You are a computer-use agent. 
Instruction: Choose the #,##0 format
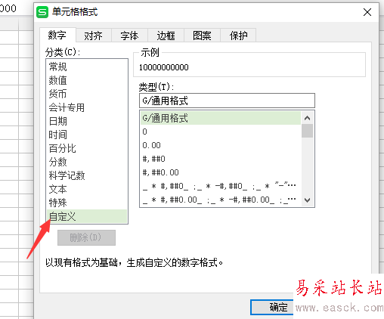pyautogui.click(x=221, y=159)
